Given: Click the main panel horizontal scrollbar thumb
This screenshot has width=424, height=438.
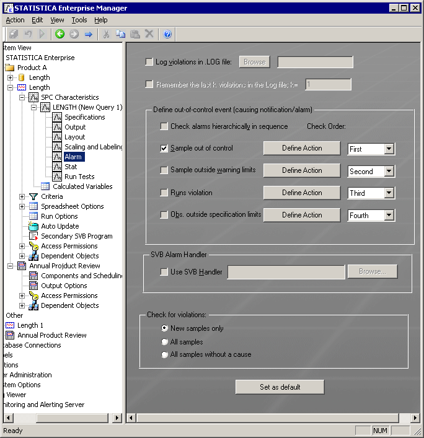Looking at the screenshot, I should (x=268, y=418).
